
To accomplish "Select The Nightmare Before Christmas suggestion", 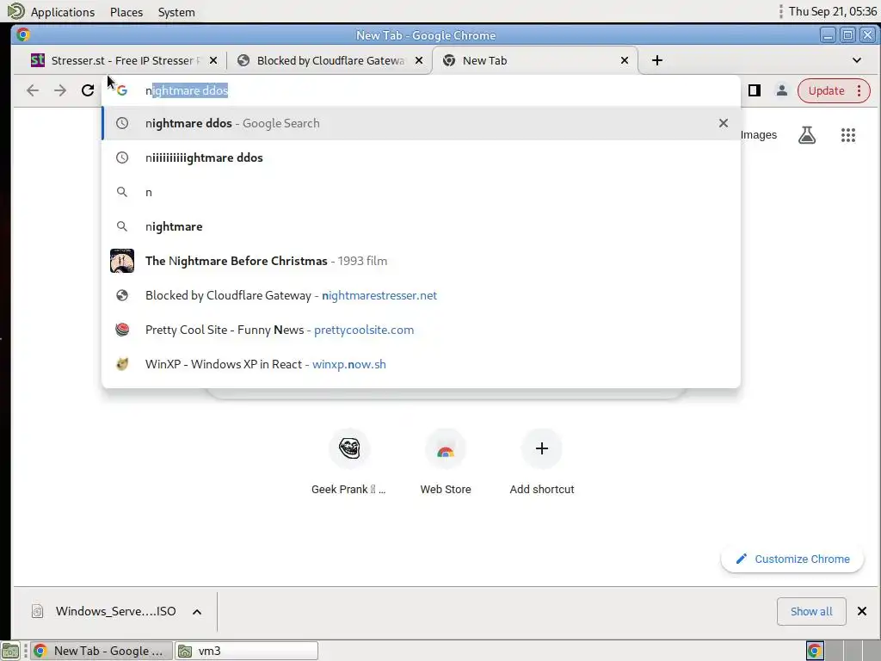I will click(x=421, y=261).
